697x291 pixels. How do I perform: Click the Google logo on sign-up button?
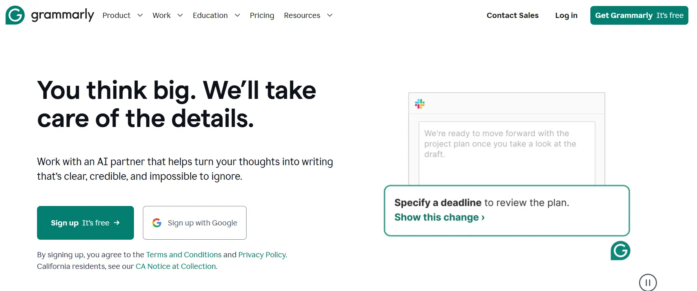pyautogui.click(x=157, y=223)
